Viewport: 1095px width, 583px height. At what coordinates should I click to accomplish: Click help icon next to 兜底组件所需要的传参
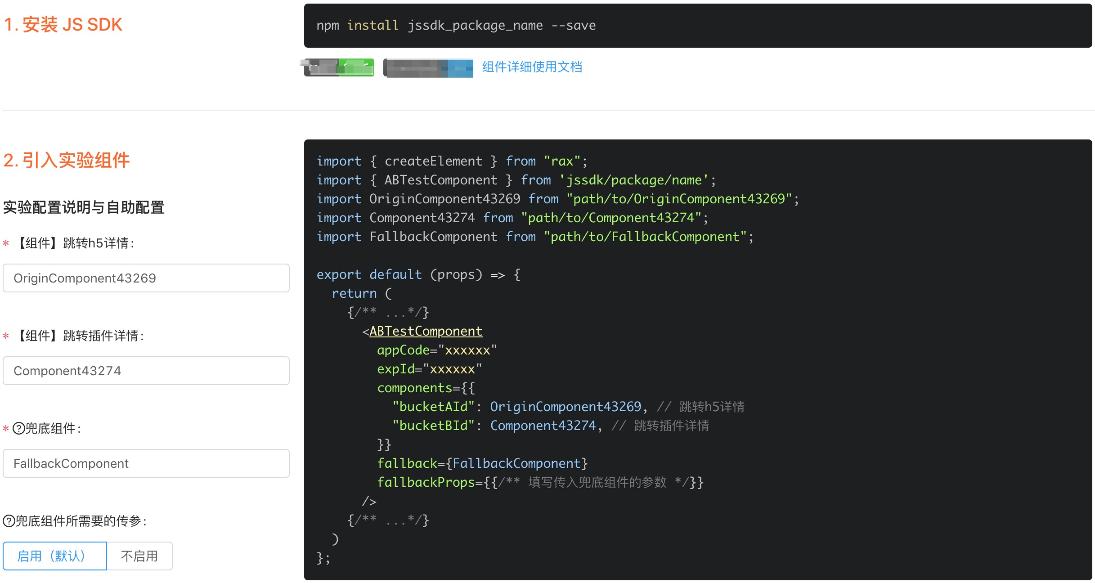point(9,521)
